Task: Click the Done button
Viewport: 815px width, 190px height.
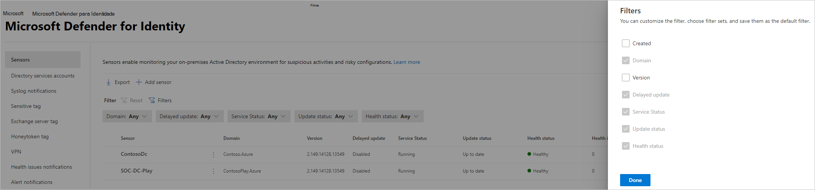Action: (x=635, y=180)
